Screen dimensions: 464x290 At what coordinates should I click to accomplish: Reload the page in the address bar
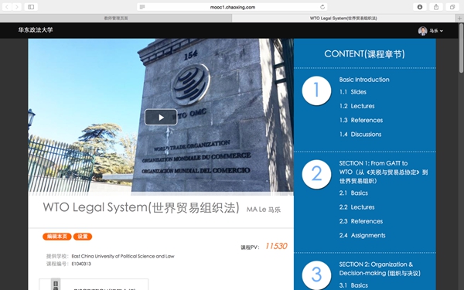322,7
